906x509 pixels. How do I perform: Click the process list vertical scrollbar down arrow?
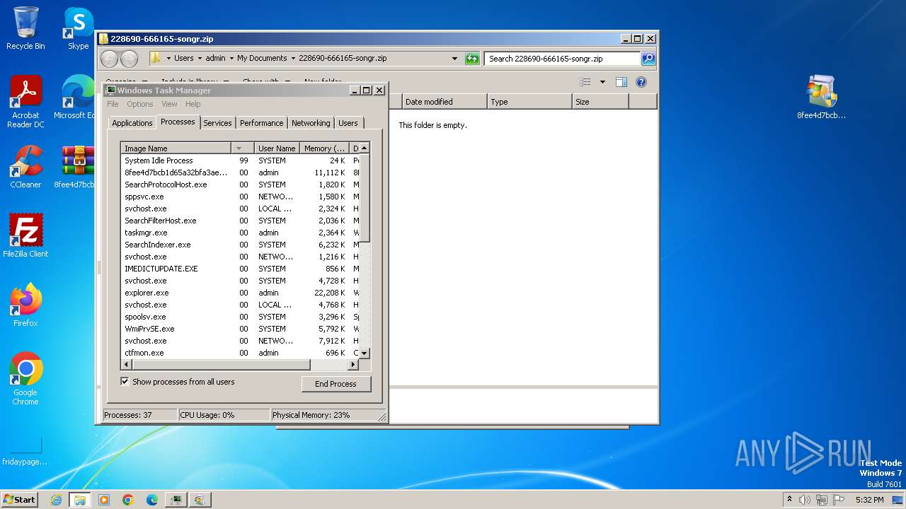coord(365,353)
